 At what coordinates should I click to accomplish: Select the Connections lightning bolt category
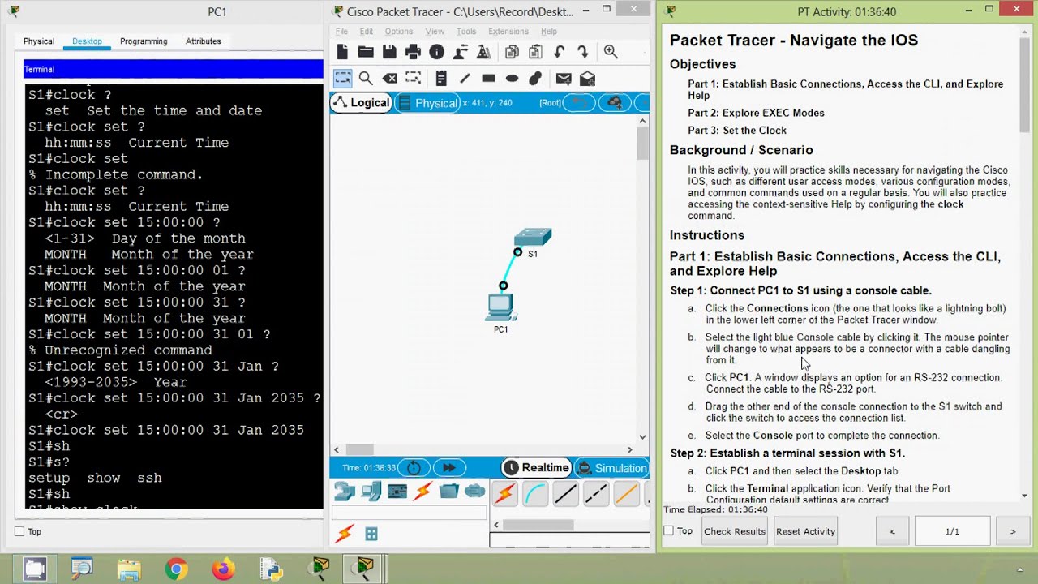pyautogui.click(x=423, y=492)
